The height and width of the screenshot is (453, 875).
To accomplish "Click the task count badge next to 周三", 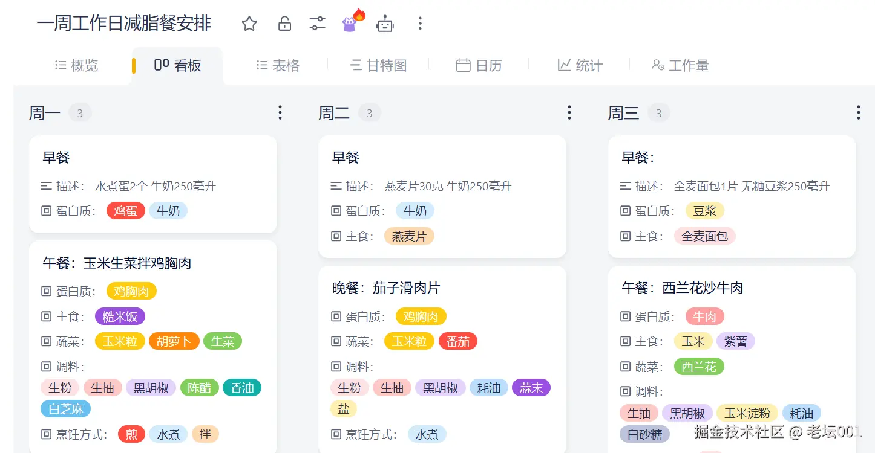I will point(659,112).
